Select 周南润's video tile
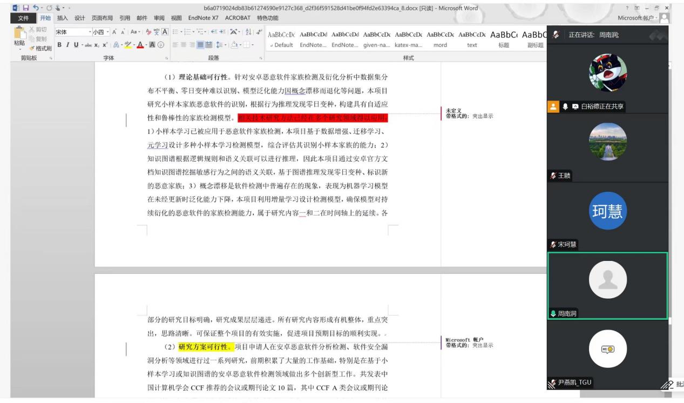Viewport: 684px width, 403px height. 607,285
